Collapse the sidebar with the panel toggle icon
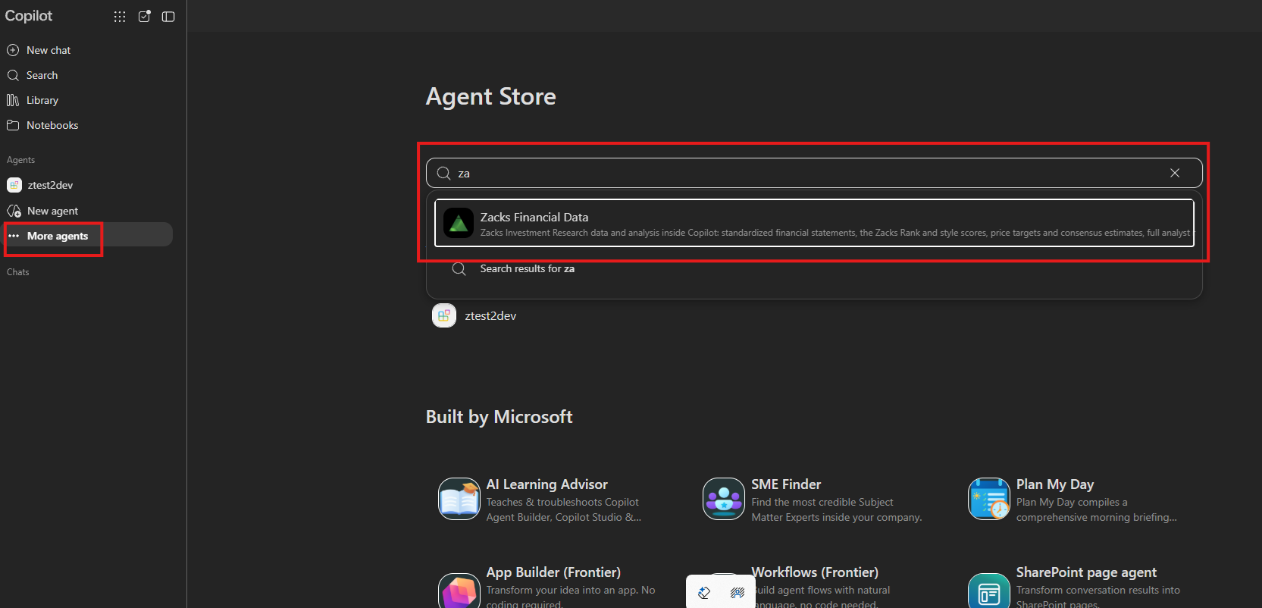 click(x=168, y=17)
